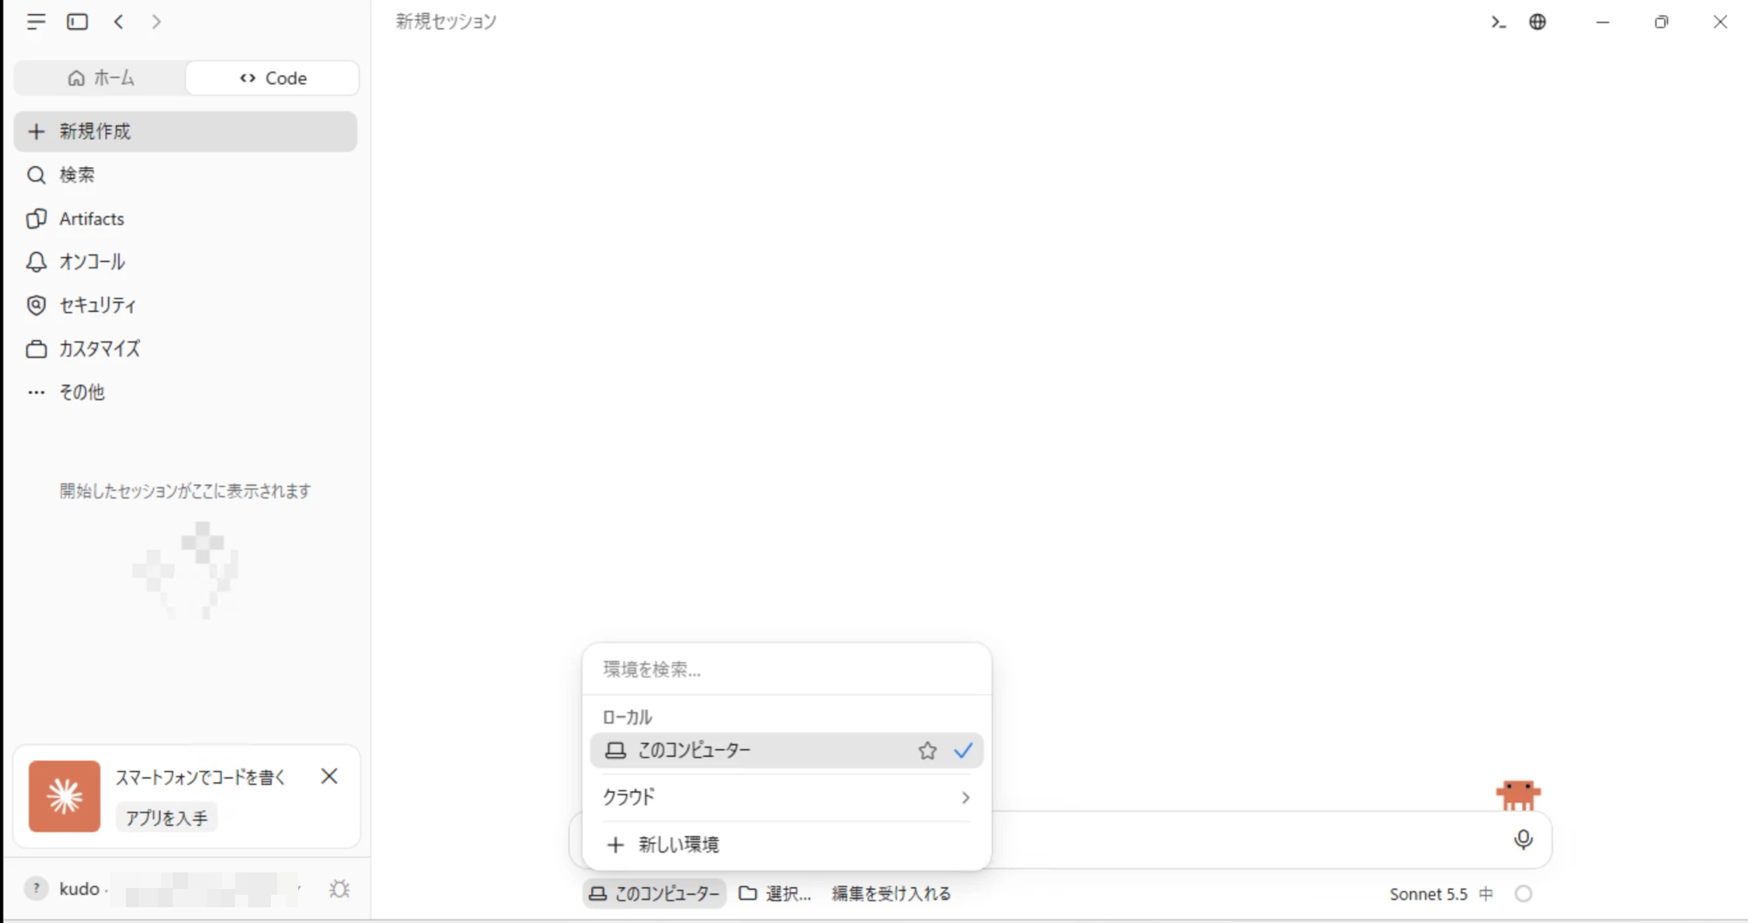Viewport: 1748px width, 923px height.
Task: Go forward with the right arrow
Action: 156,22
